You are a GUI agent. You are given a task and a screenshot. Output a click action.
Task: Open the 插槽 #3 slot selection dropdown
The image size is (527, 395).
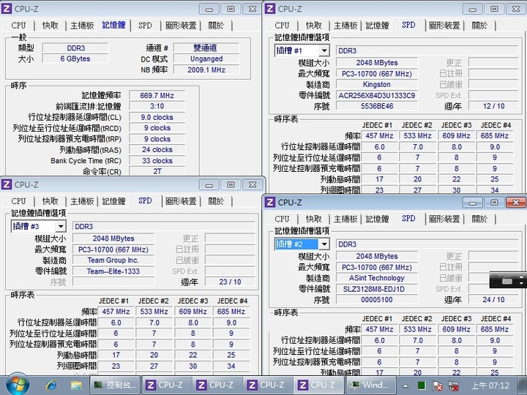point(61,226)
